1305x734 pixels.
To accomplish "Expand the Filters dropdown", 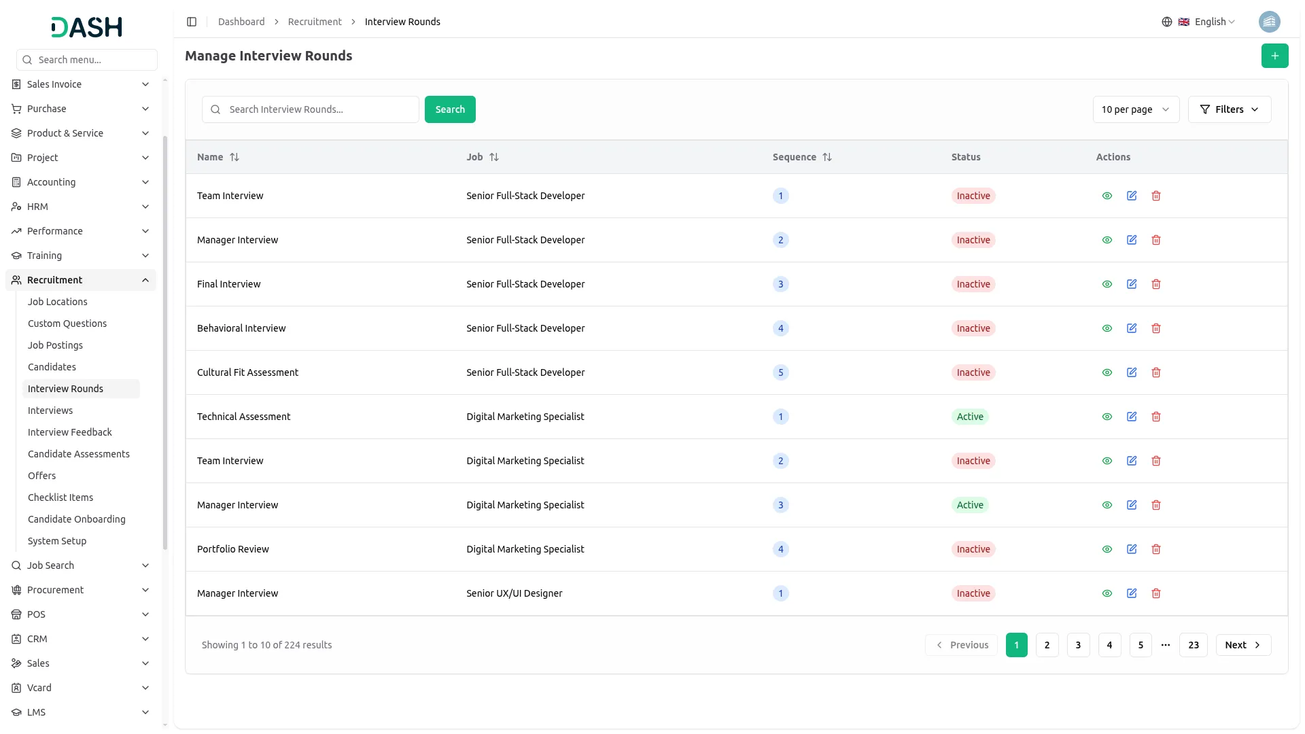I will click(x=1229, y=109).
